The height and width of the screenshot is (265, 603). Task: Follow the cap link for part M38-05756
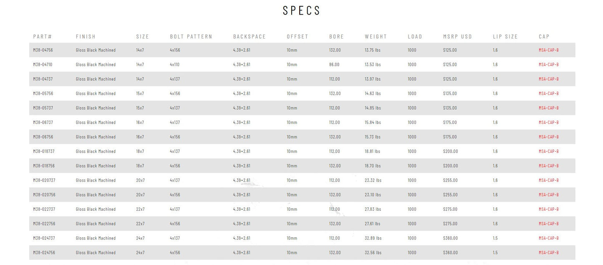point(548,93)
